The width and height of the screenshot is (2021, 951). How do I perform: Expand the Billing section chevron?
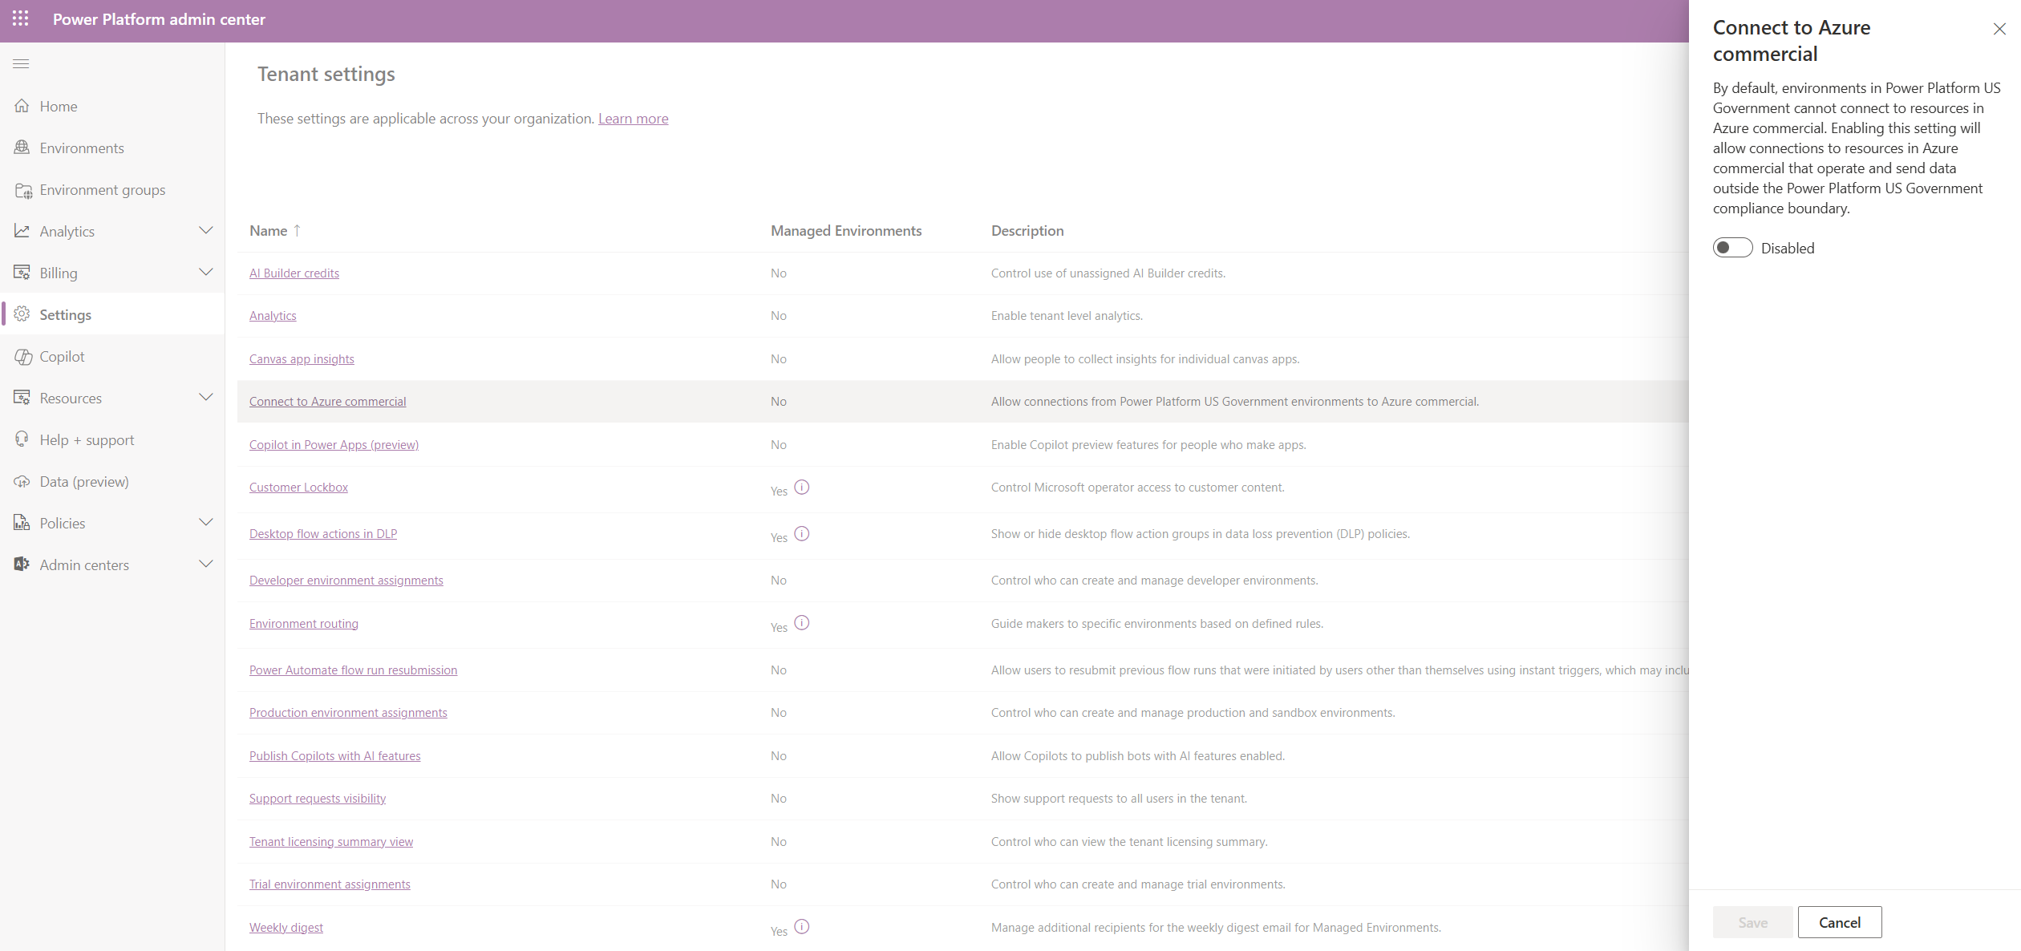click(206, 272)
